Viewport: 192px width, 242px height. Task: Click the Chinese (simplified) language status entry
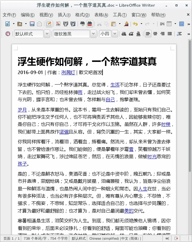(x=115, y=239)
